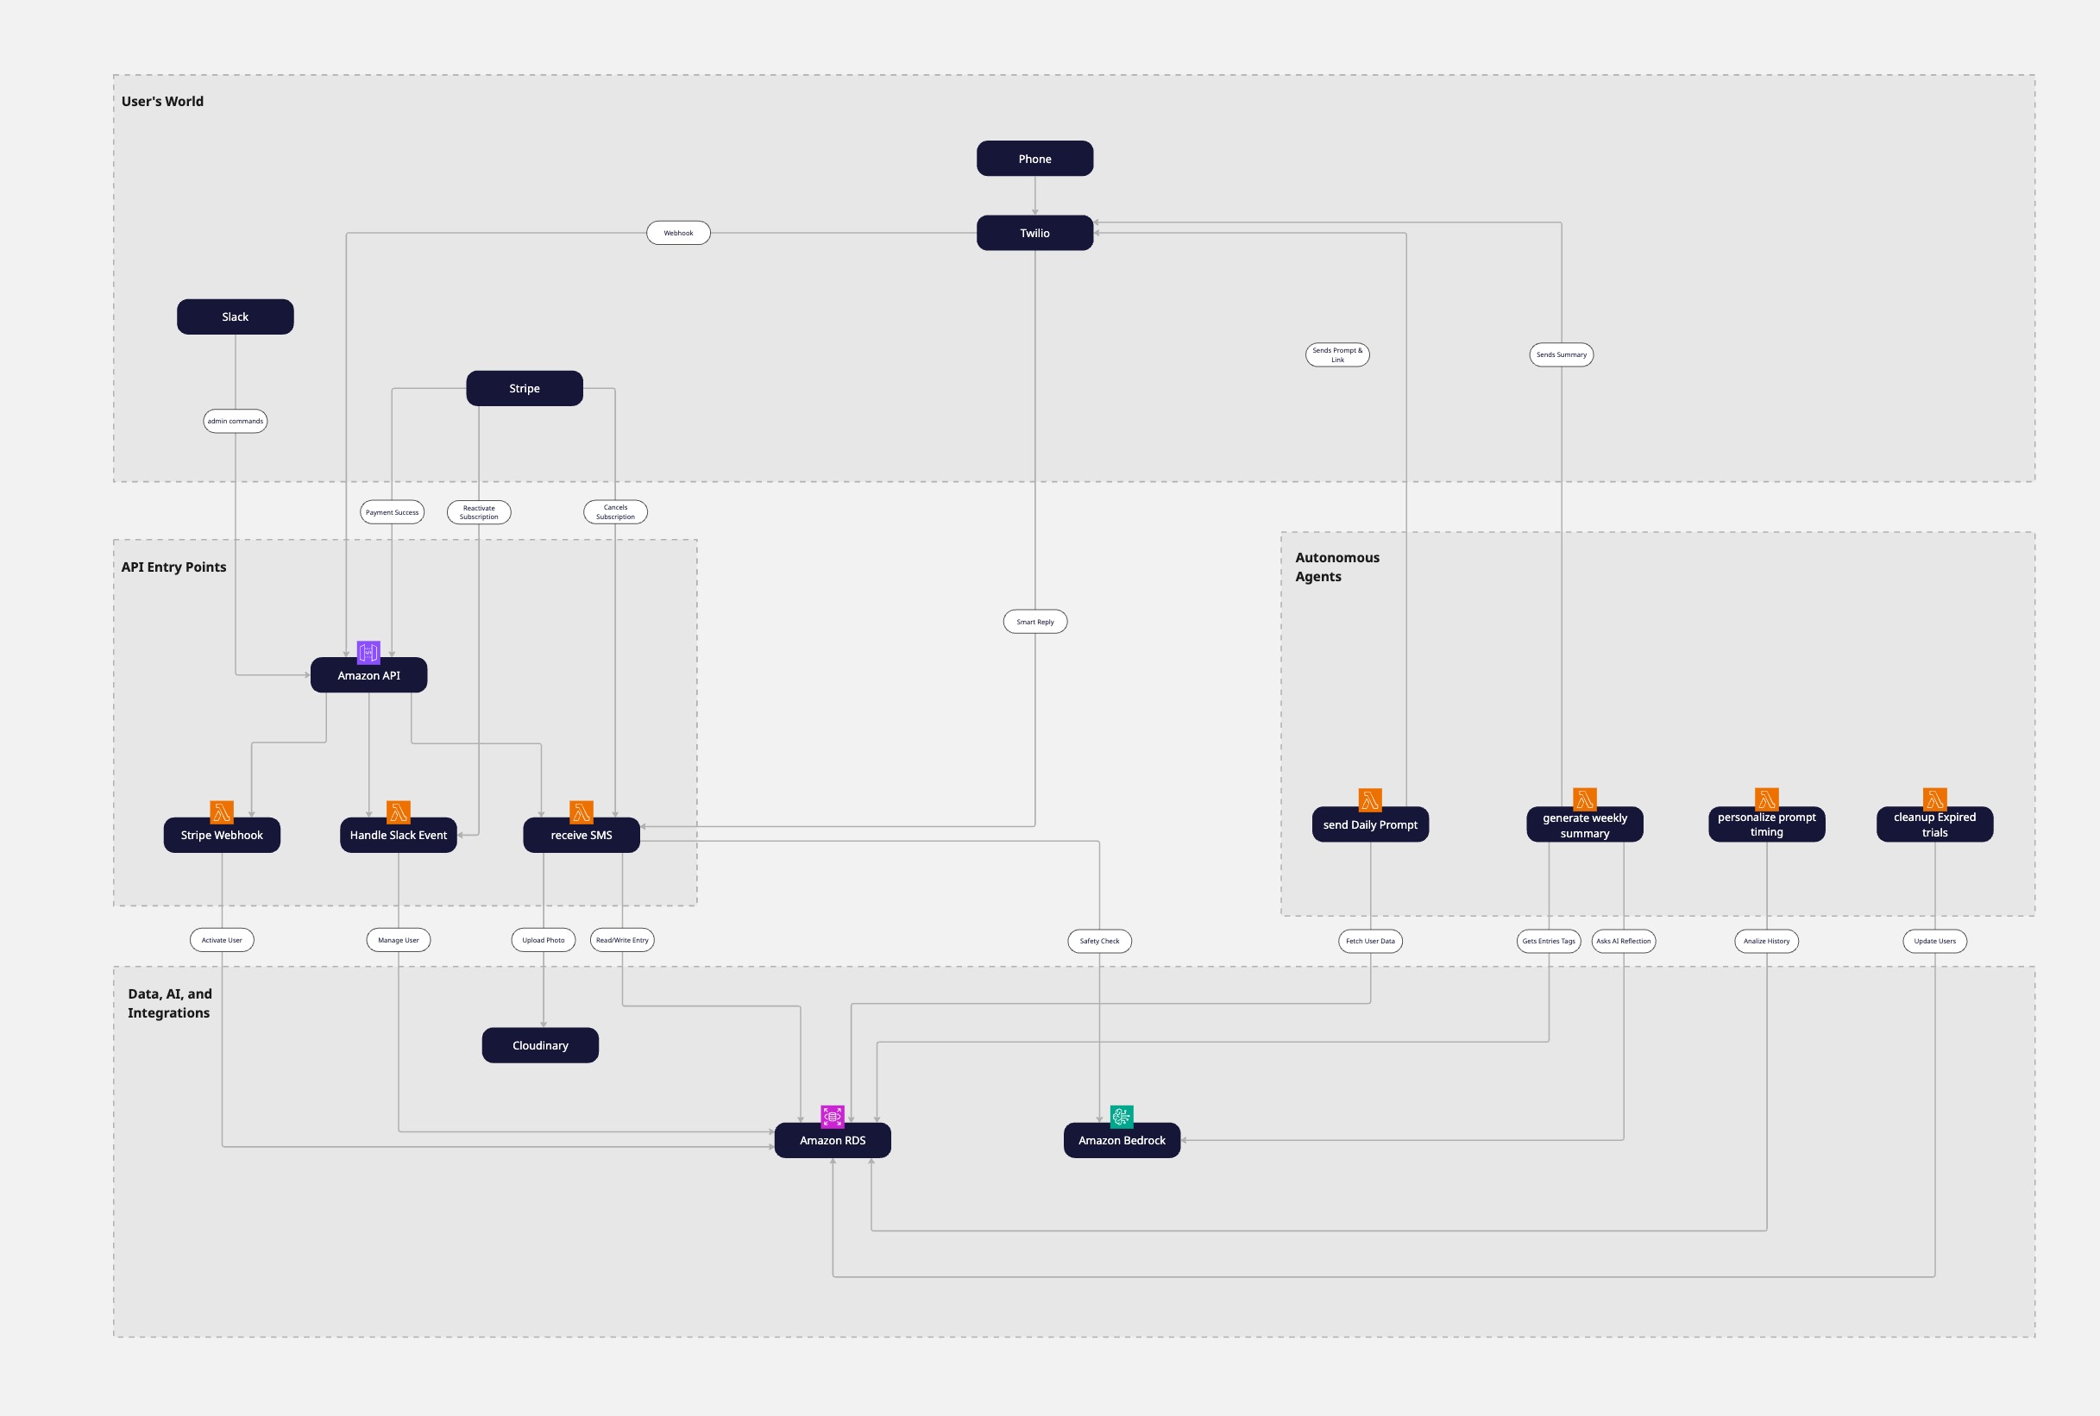Click the magenta Amazon RDS icon

(x=832, y=1116)
